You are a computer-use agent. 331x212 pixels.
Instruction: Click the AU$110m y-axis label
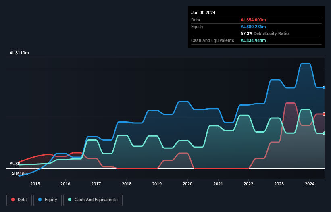[19, 53]
